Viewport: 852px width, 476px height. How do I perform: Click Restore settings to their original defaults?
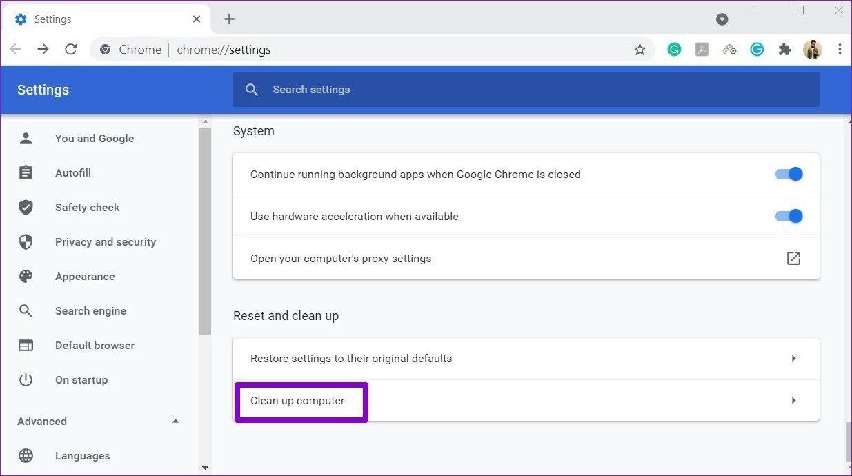tap(526, 358)
